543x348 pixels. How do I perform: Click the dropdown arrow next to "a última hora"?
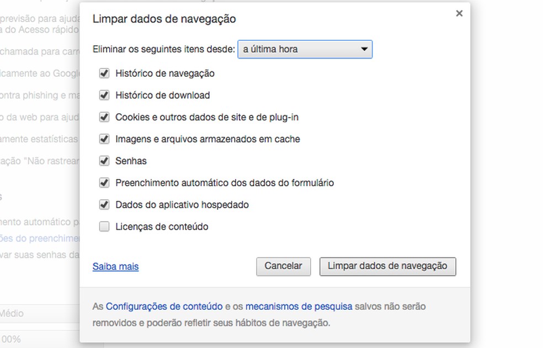click(x=364, y=49)
